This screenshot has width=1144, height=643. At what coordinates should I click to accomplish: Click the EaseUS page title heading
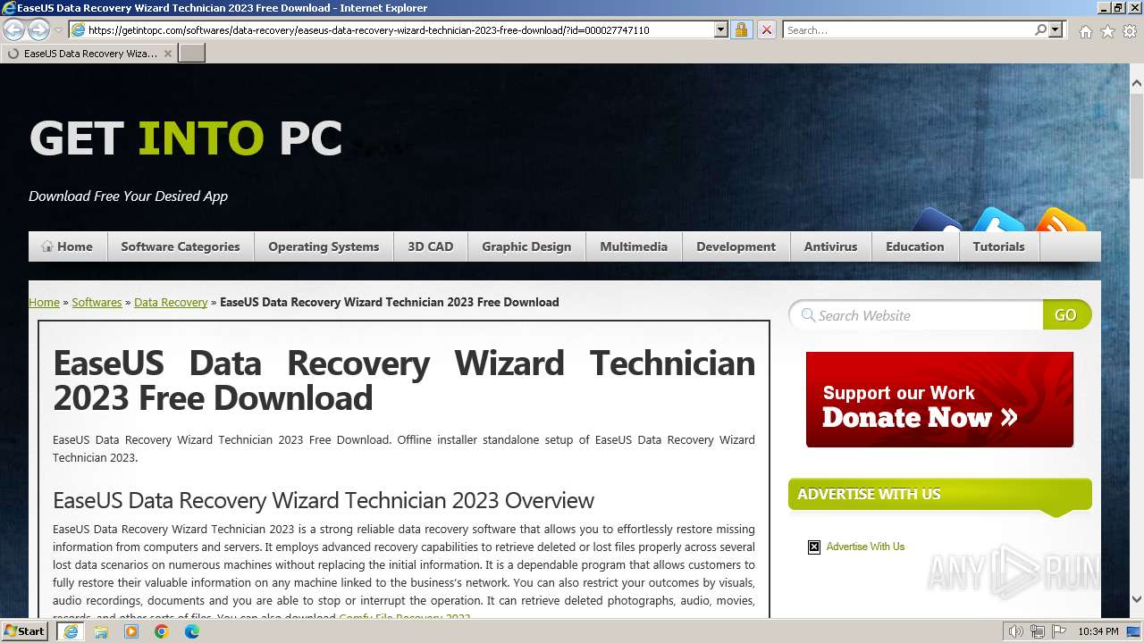pos(404,380)
